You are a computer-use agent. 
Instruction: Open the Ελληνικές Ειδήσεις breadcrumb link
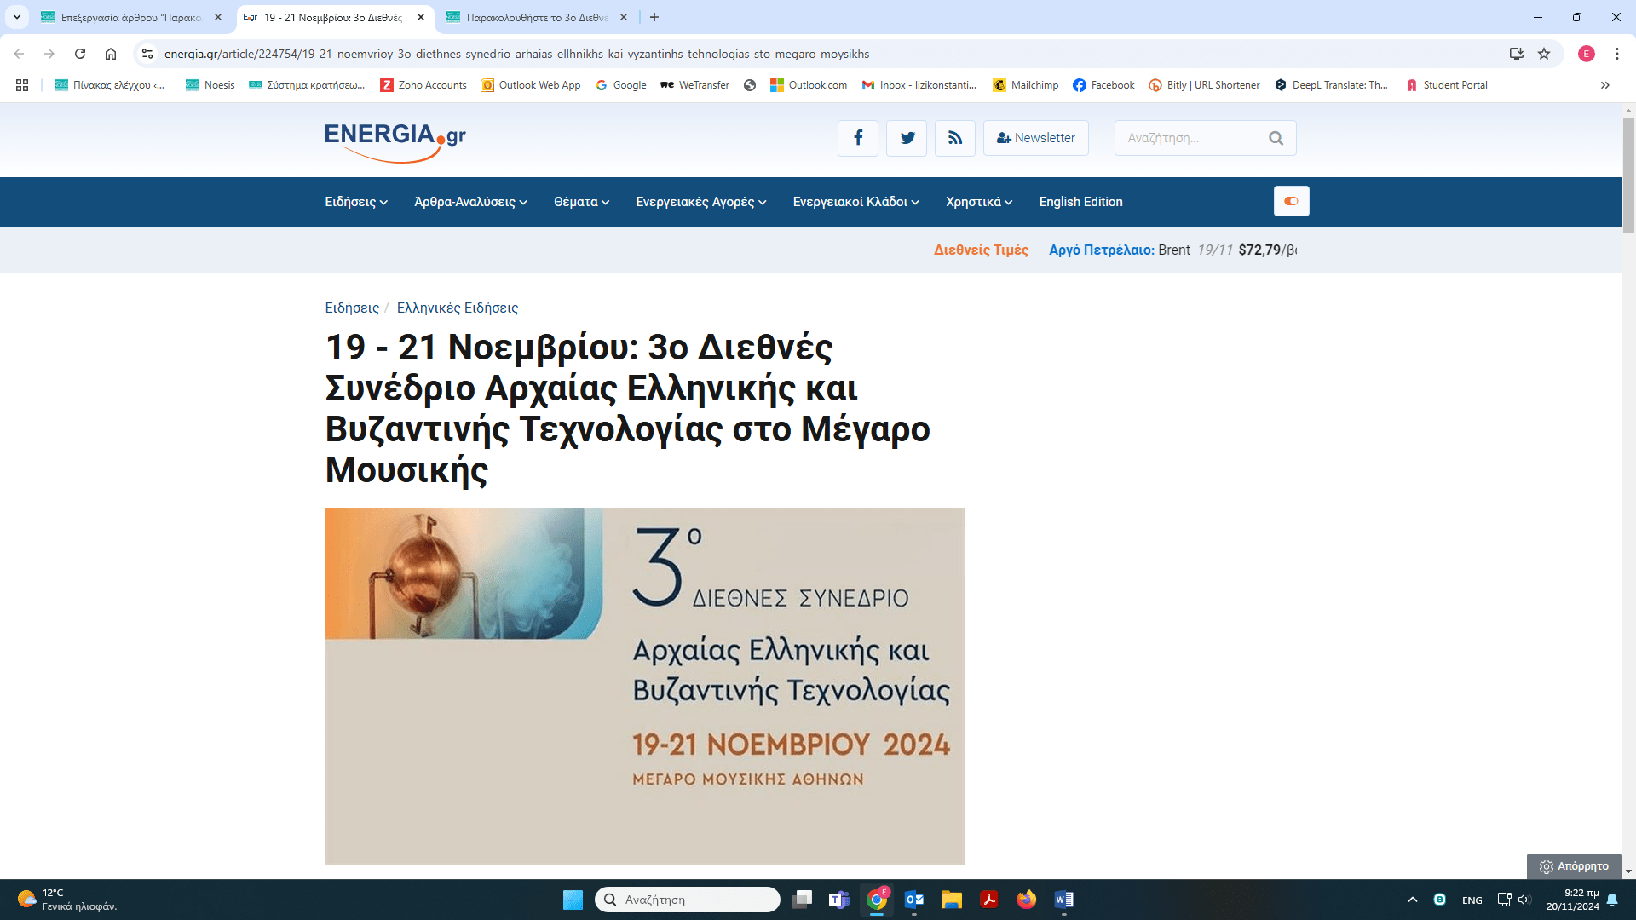tap(457, 308)
